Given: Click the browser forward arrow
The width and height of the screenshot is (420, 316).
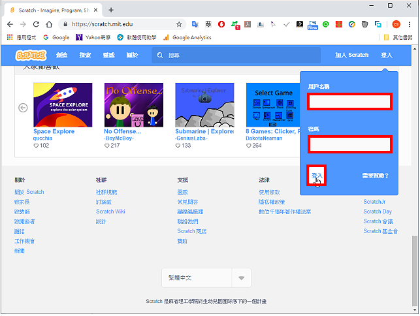Looking at the screenshot, I should pyautogui.click(x=23, y=24).
